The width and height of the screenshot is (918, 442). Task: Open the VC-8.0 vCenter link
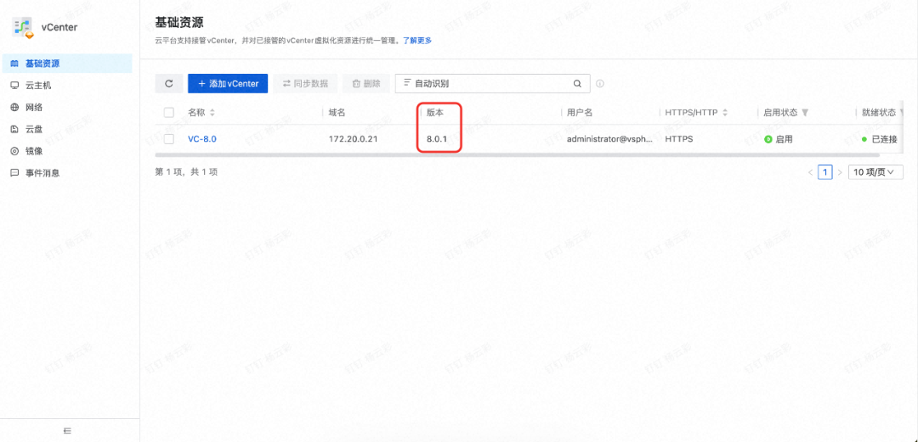pos(202,139)
